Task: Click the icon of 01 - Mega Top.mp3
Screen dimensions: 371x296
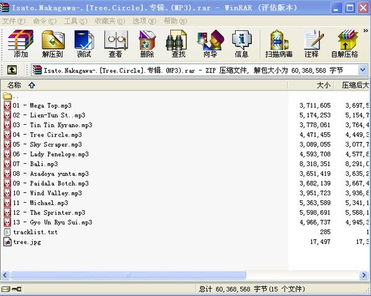Action: tap(7, 105)
